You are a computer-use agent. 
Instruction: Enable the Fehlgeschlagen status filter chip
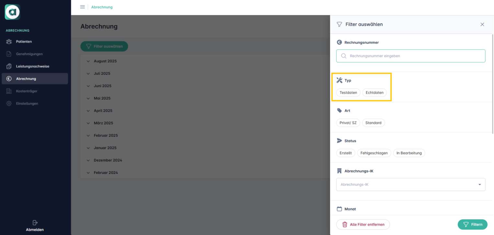pos(374,153)
